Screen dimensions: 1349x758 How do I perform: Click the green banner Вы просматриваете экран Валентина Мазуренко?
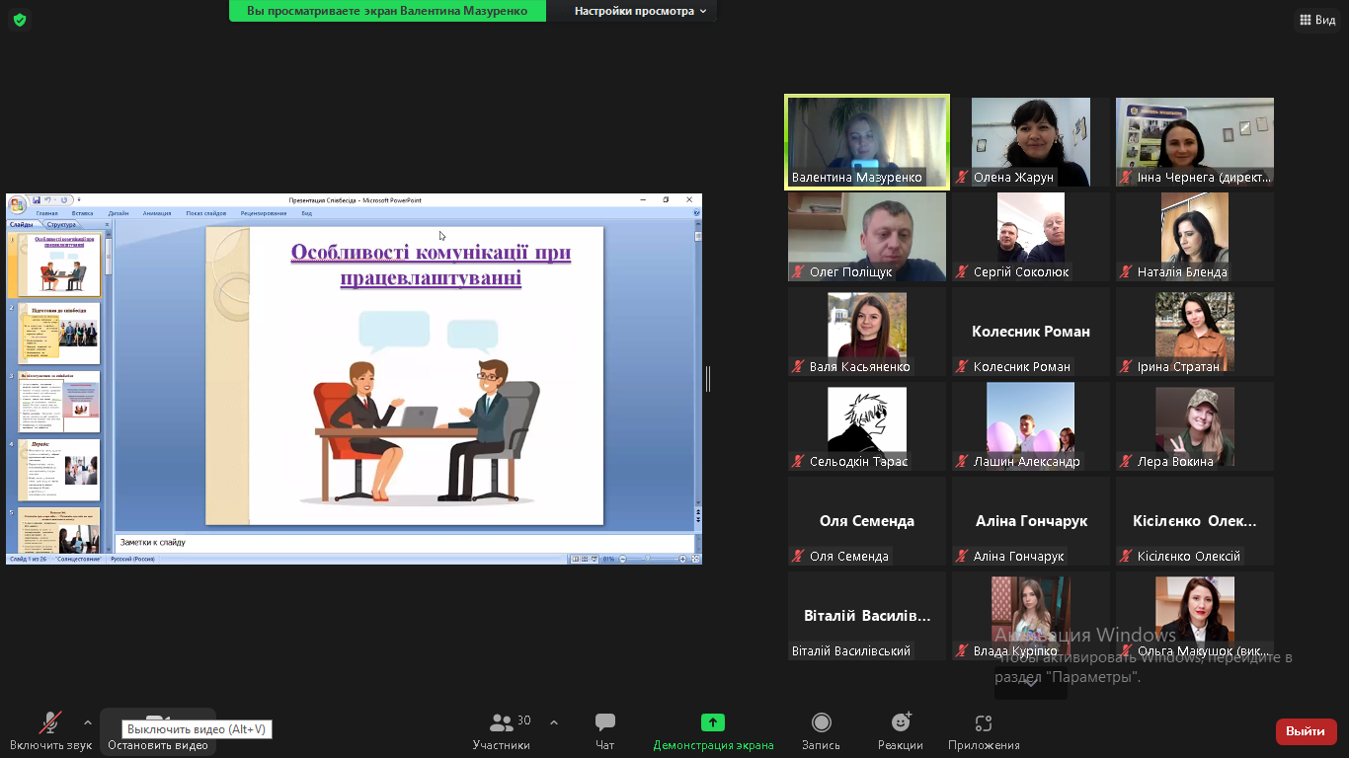click(x=386, y=11)
